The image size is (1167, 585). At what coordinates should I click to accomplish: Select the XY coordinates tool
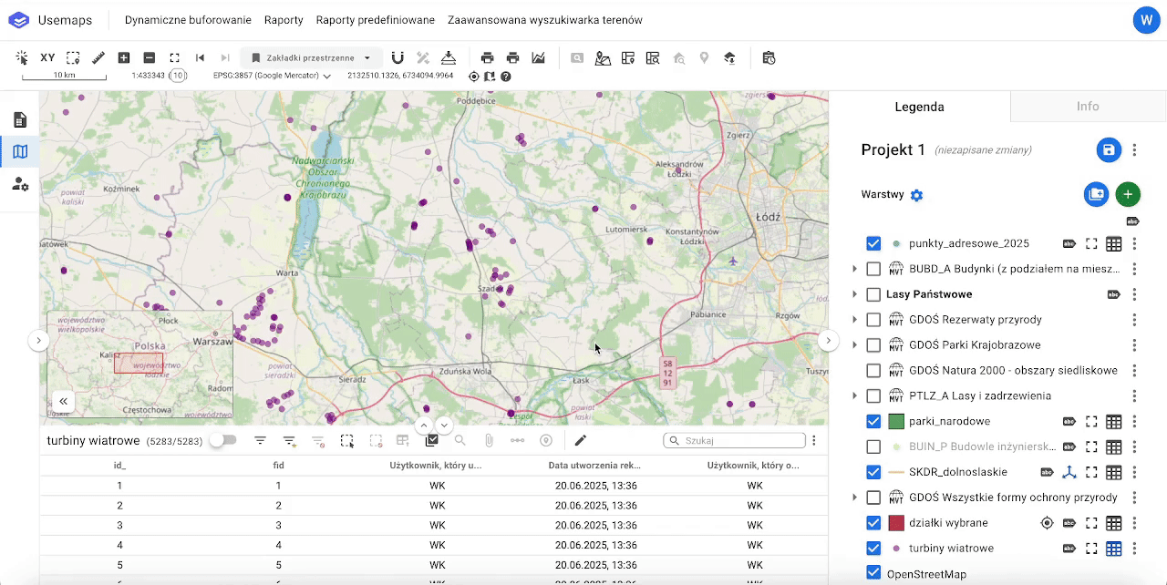[x=47, y=57]
